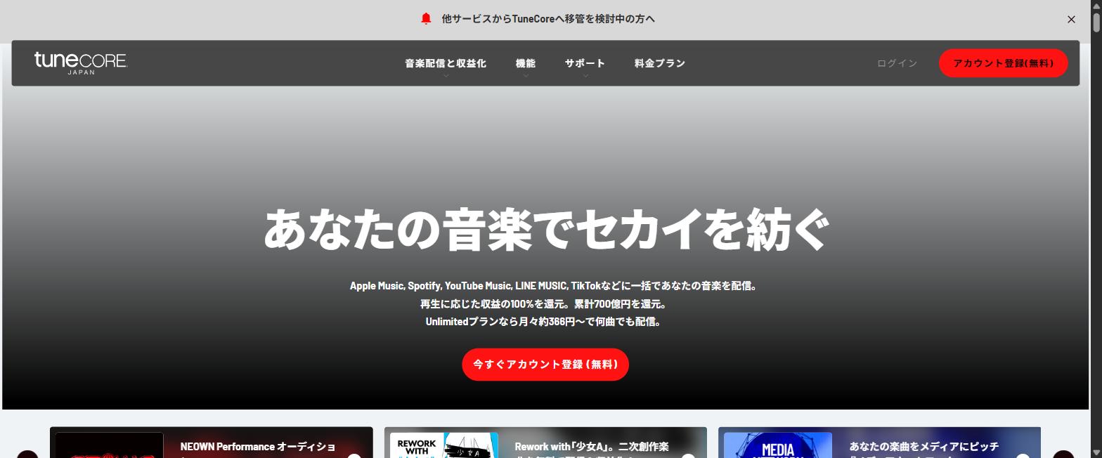Go to 料金プラン page
1102x458 pixels.
coord(659,63)
